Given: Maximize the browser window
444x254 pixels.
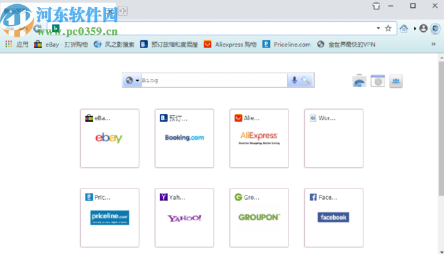Looking at the screenshot, I should pos(413,6).
